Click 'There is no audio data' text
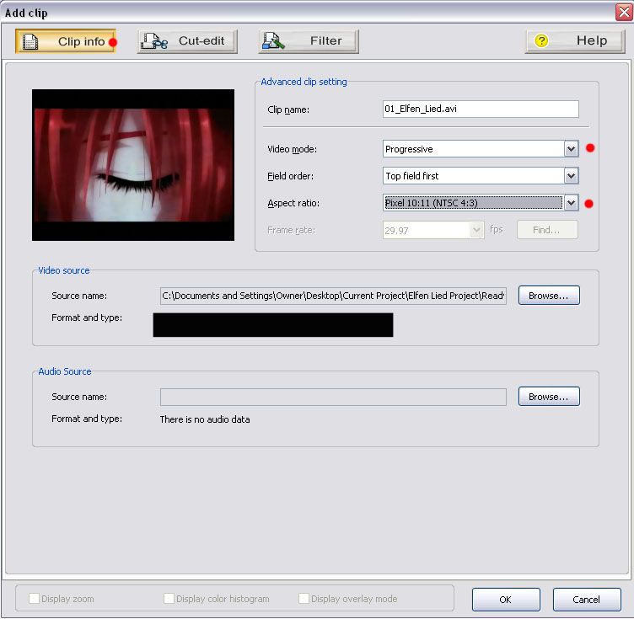Screen dimensions: 634x619 [205, 419]
